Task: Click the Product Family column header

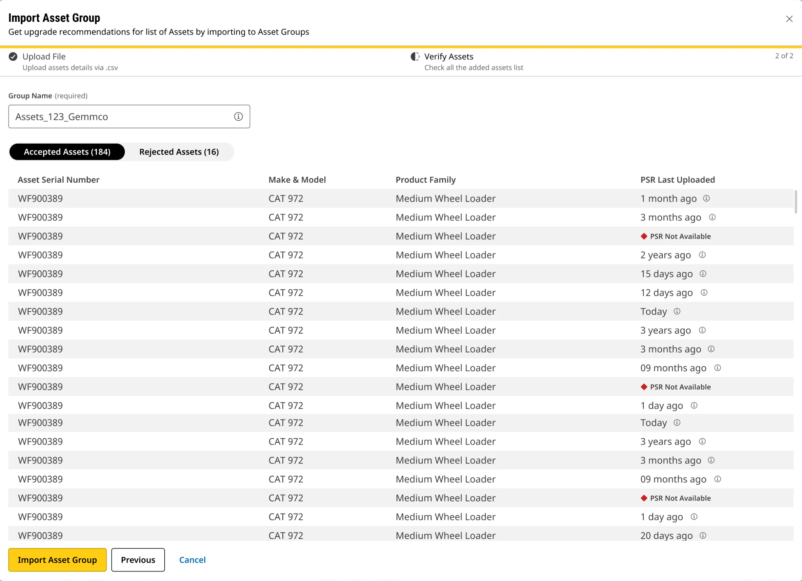Action: click(425, 180)
